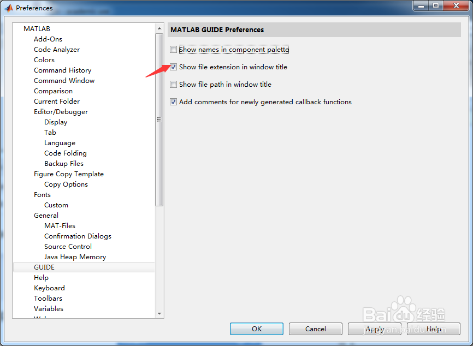Click scrollbar up arrow in tree panel

[159, 28]
